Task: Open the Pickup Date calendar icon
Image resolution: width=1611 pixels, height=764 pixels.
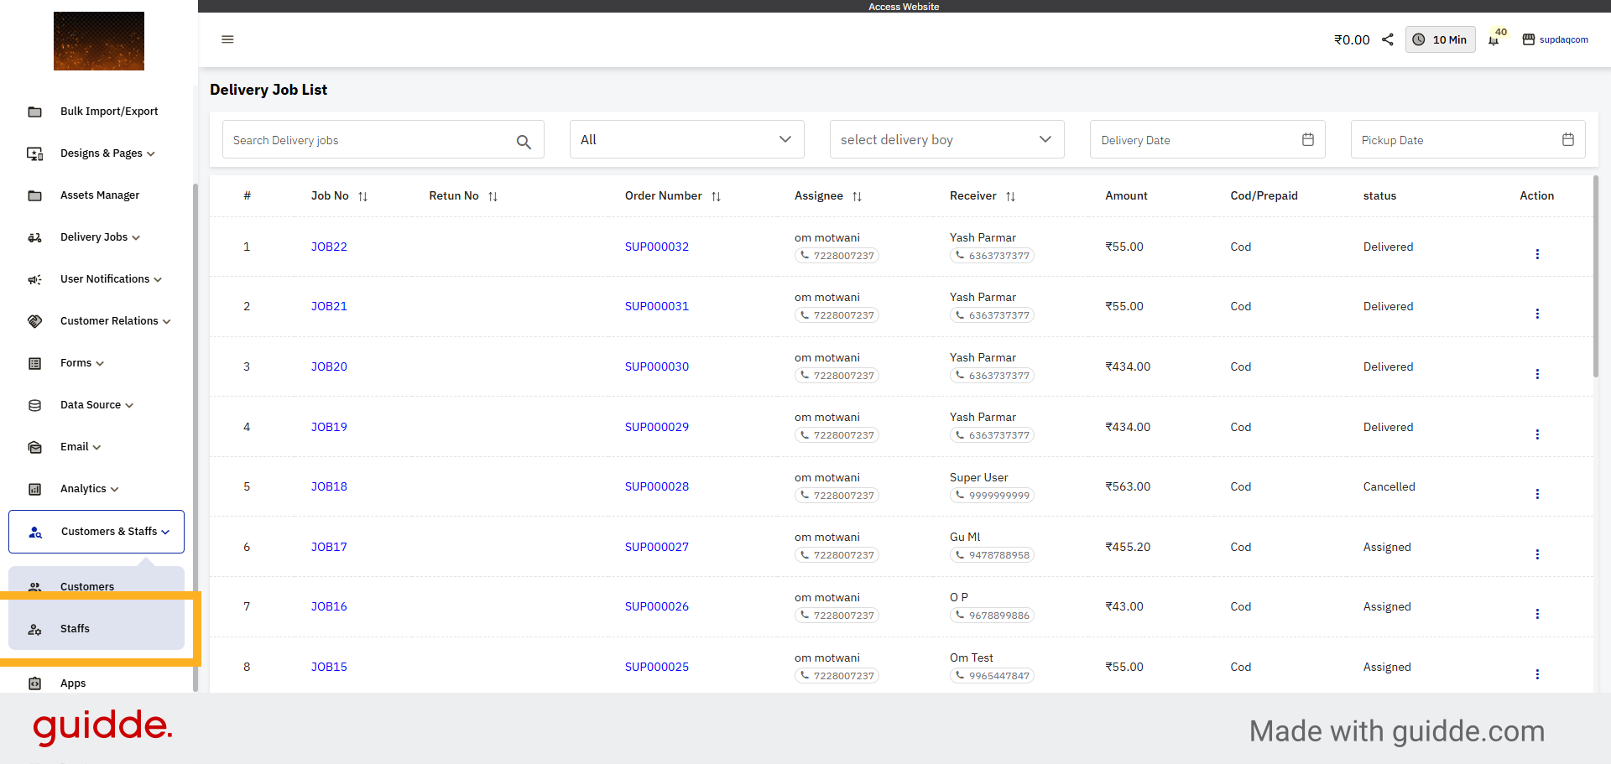Action: pyautogui.click(x=1567, y=139)
